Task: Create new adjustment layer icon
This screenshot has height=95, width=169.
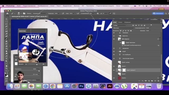Action: coord(149,81)
